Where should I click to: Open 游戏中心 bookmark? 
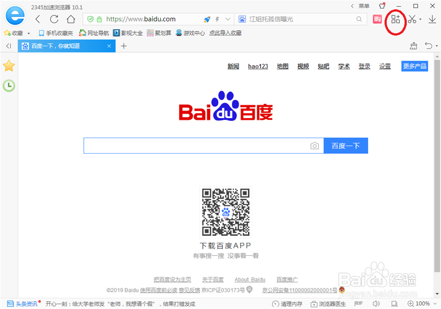click(191, 33)
